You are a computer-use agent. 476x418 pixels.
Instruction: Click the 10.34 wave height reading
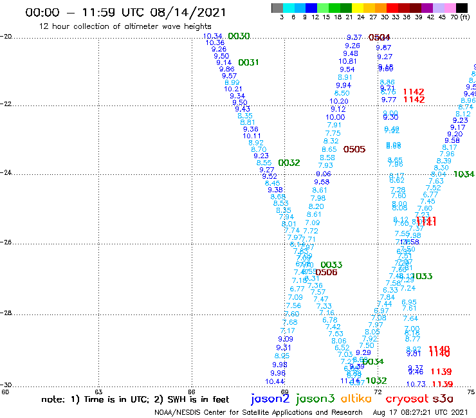coord(212,36)
